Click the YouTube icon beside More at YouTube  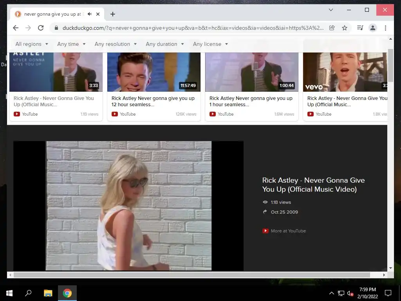[266, 231]
